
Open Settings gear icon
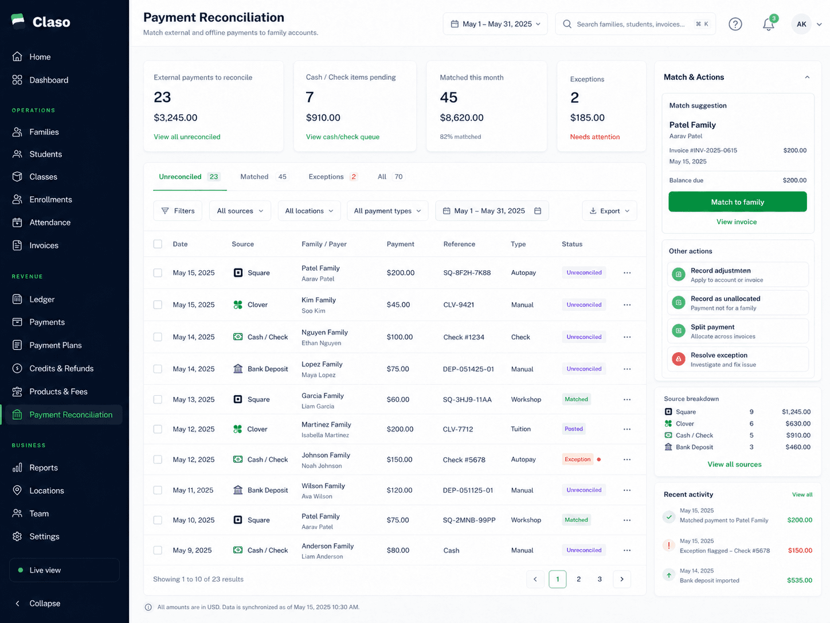coord(17,536)
